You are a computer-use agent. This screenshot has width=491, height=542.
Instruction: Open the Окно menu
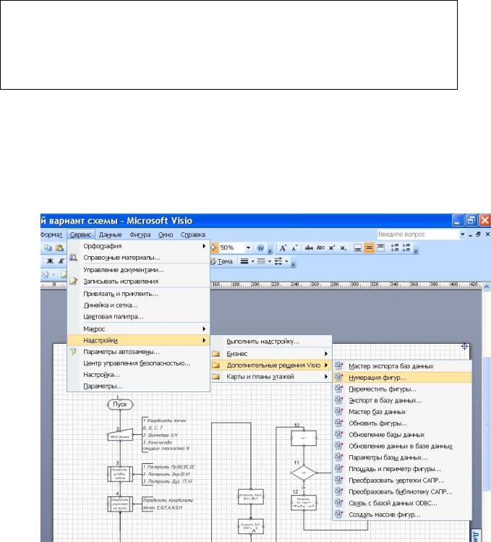click(166, 234)
